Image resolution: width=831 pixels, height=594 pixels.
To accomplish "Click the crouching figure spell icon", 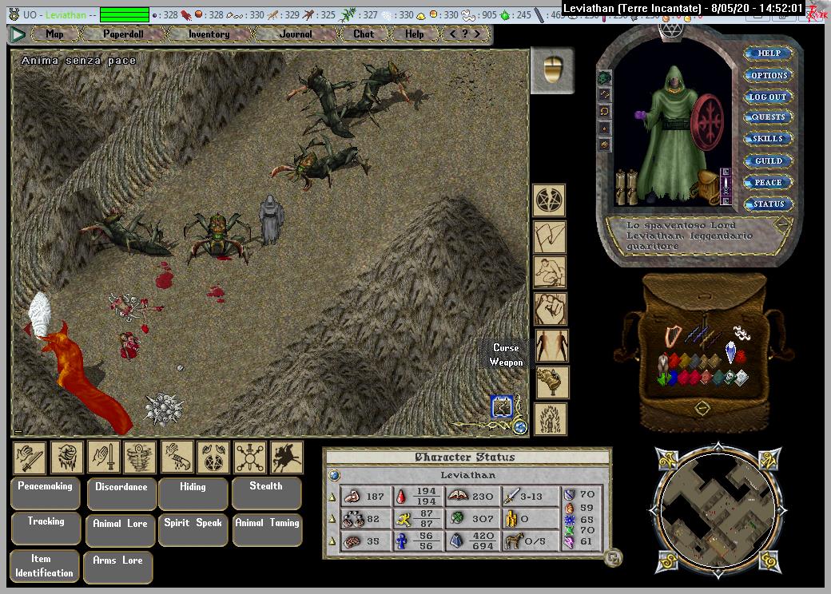I will pyautogui.click(x=550, y=272).
